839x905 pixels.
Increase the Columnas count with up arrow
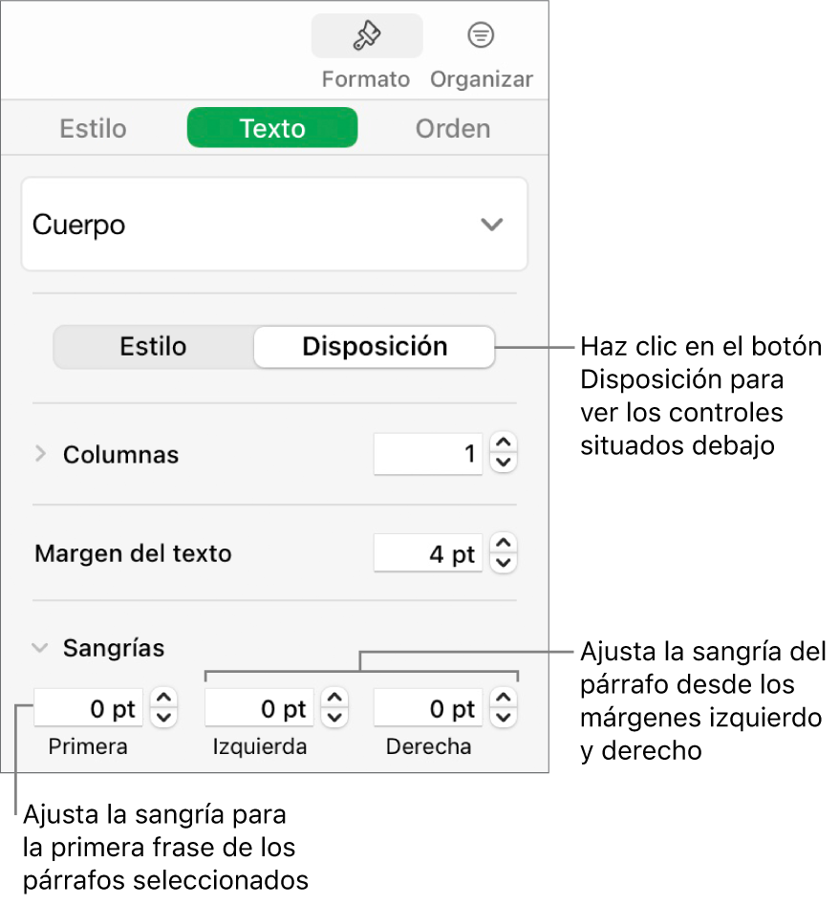[504, 444]
